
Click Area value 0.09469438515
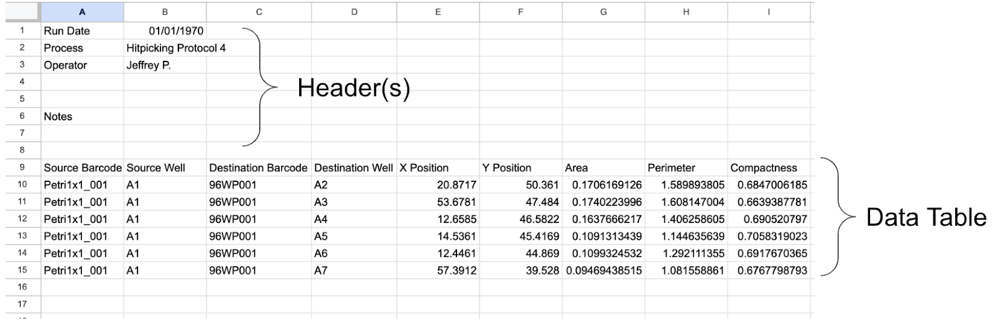tap(603, 270)
